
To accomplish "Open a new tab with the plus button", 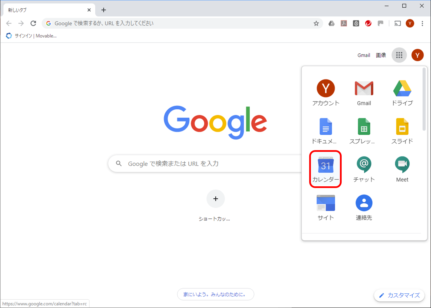I will pyautogui.click(x=104, y=10).
